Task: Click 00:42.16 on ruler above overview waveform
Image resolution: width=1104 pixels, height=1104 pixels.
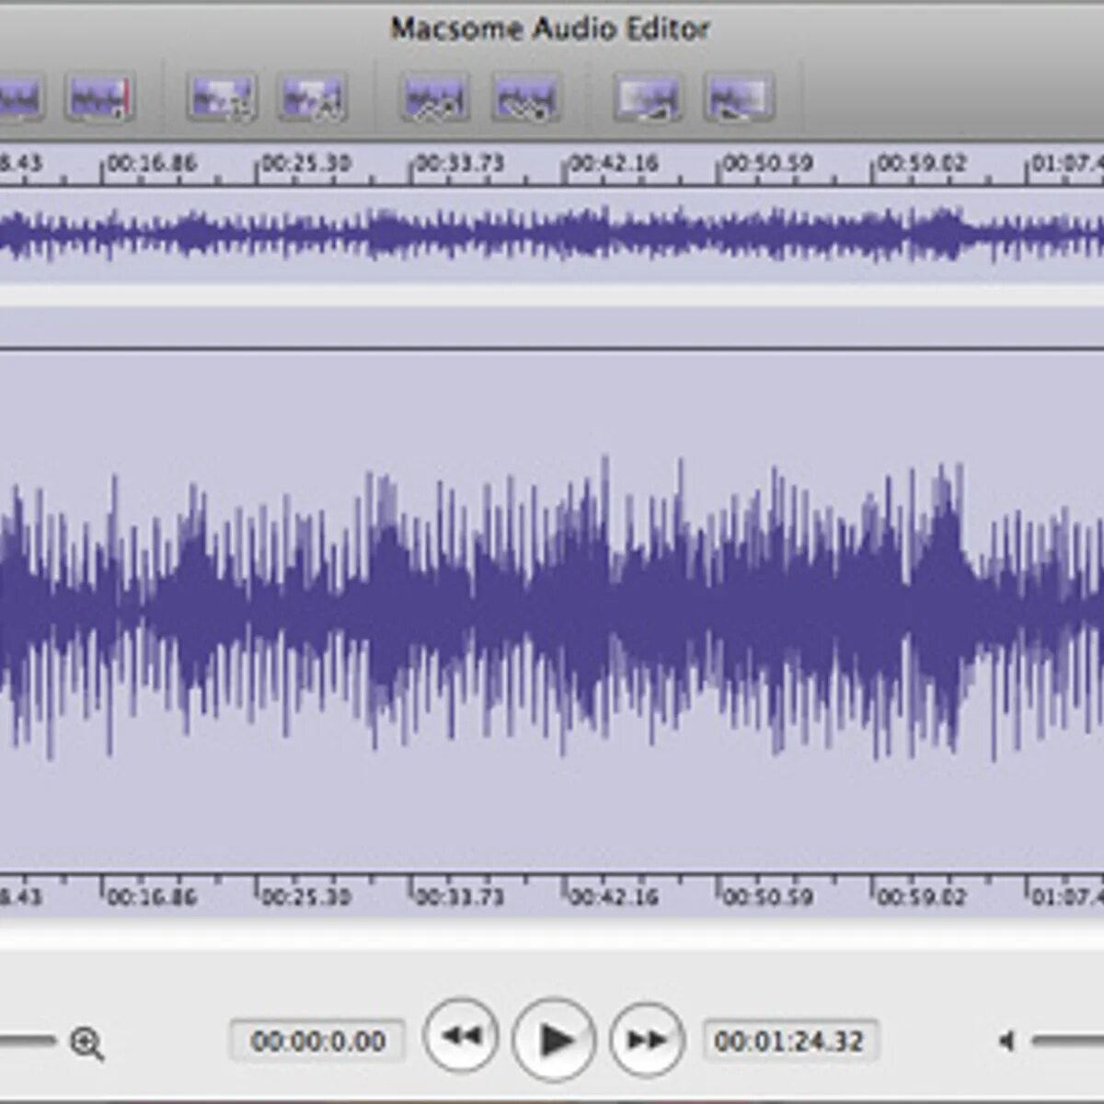Action: (x=614, y=164)
